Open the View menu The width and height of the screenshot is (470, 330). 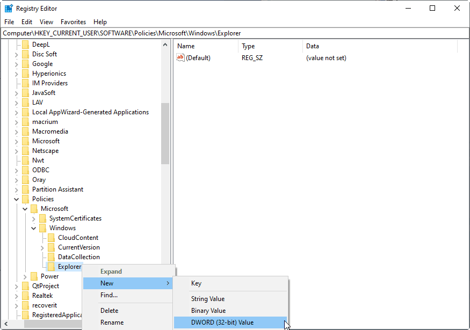(46, 22)
